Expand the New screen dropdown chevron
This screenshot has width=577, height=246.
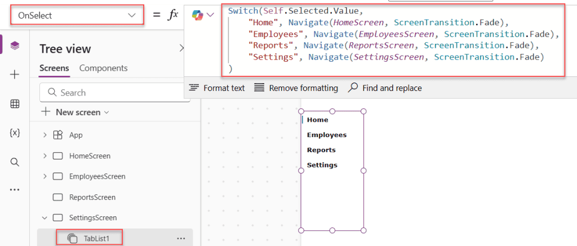tap(106, 112)
